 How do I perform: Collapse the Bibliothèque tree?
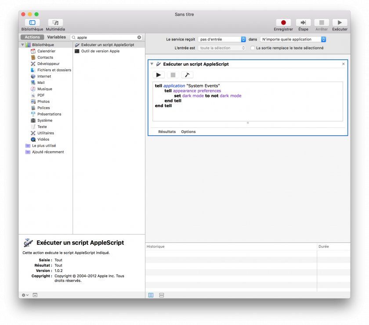point(22,45)
